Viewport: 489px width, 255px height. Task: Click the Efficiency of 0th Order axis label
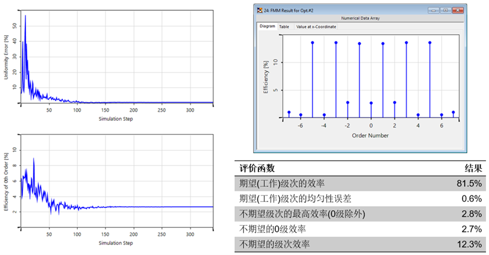pos(6,182)
